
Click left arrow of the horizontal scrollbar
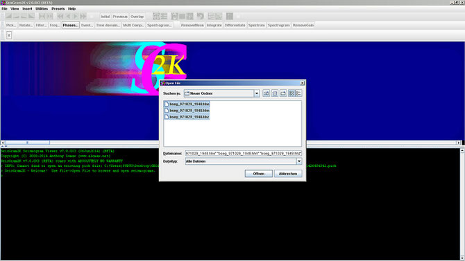[x=3, y=143]
